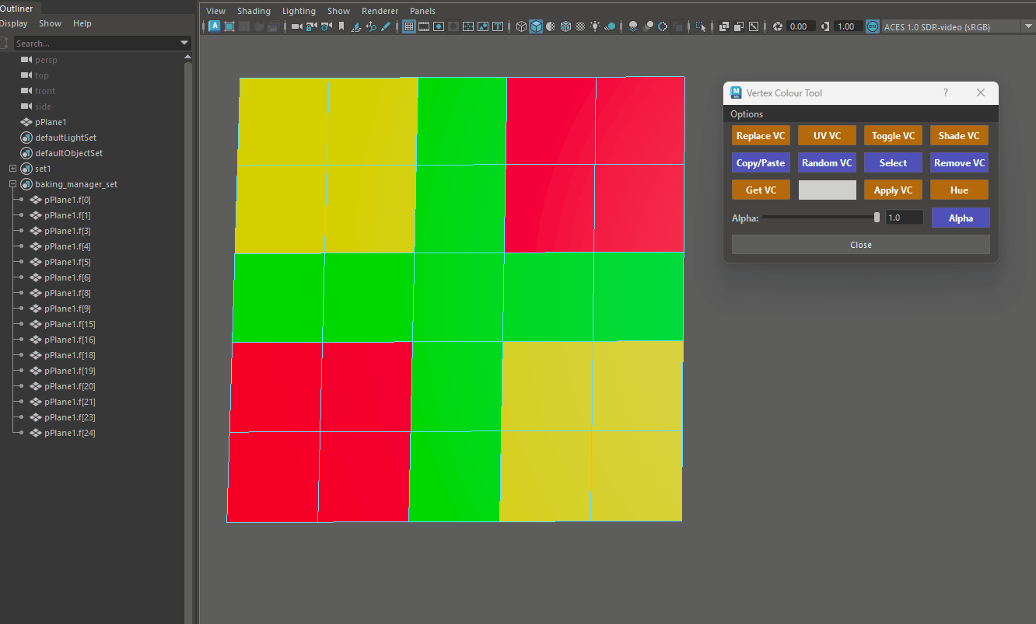Click use default material icon
This screenshot has height=624, width=1036.
click(x=551, y=26)
